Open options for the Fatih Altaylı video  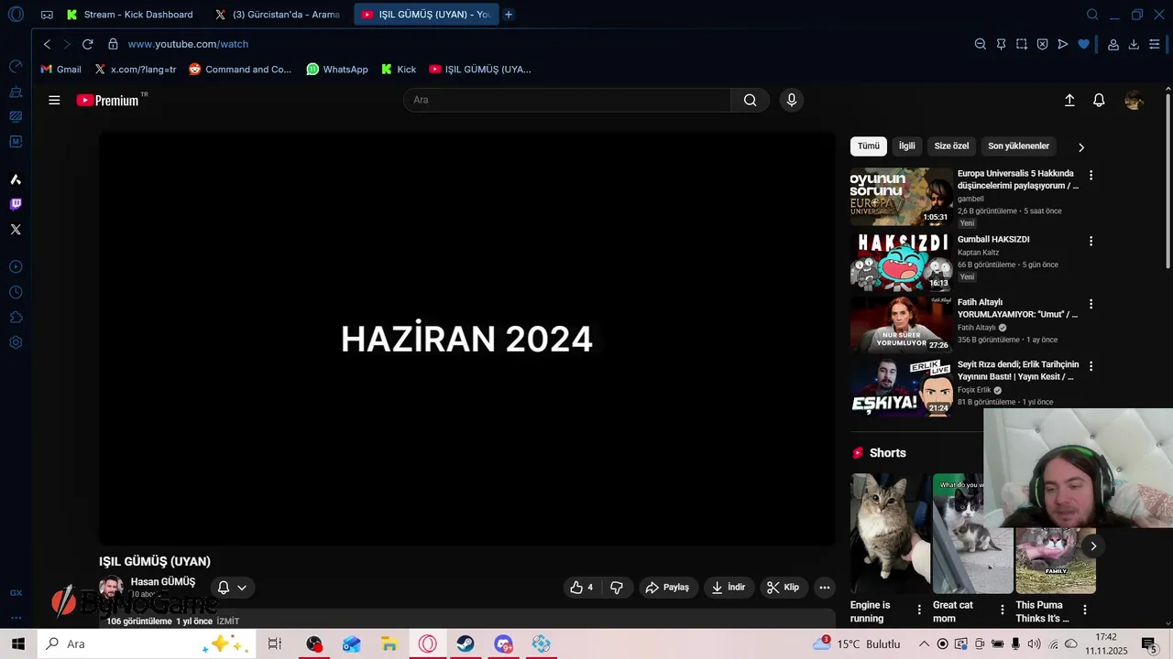(x=1091, y=304)
